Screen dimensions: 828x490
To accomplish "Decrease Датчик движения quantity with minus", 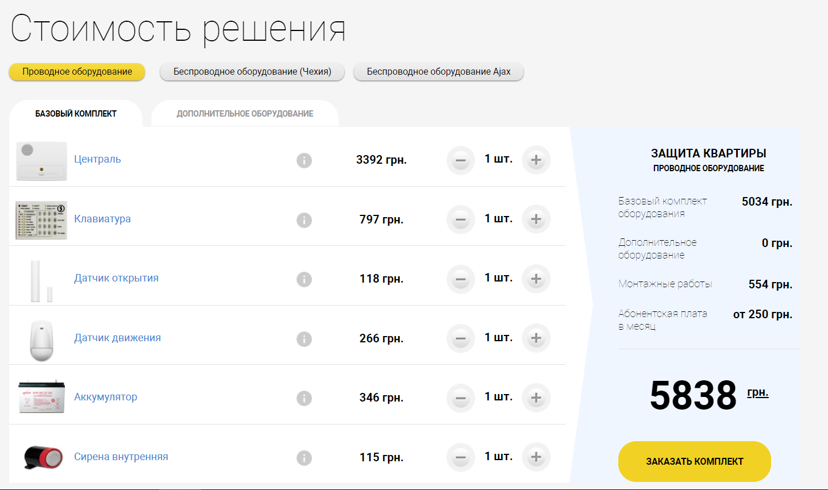I will [461, 338].
